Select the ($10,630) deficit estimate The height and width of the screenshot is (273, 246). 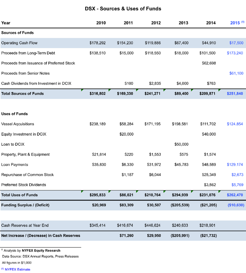pyautogui.click(x=236, y=205)
